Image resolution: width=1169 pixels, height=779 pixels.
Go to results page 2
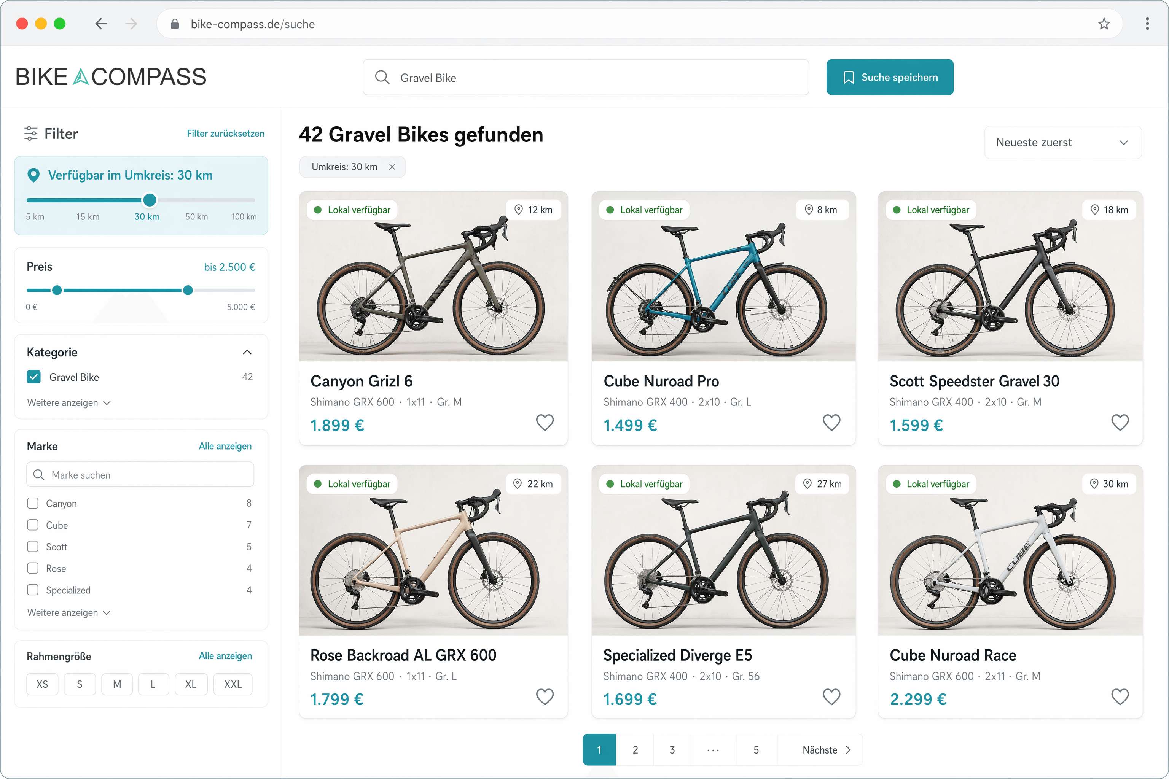[x=635, y=750]
